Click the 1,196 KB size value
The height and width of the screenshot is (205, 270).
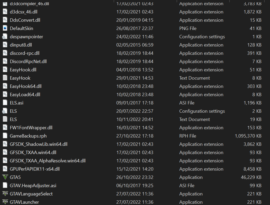(252, 103)
